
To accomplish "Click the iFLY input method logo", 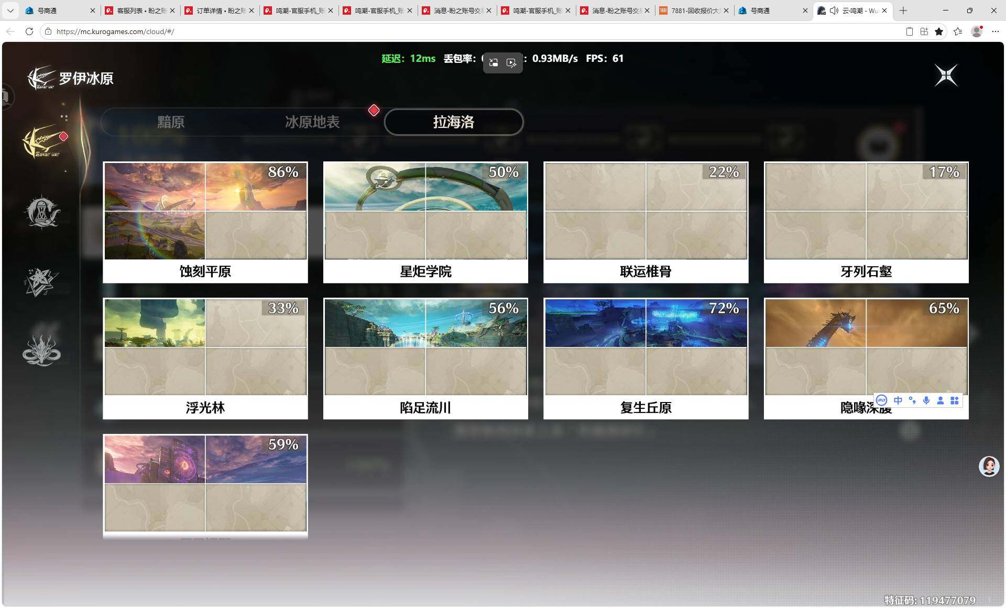I will pos(882,400).
